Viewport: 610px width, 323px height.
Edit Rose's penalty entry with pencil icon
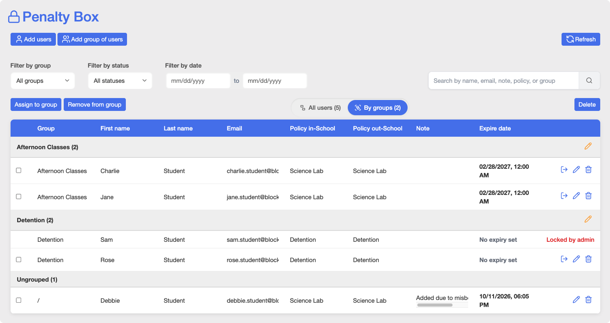[576, 259]
